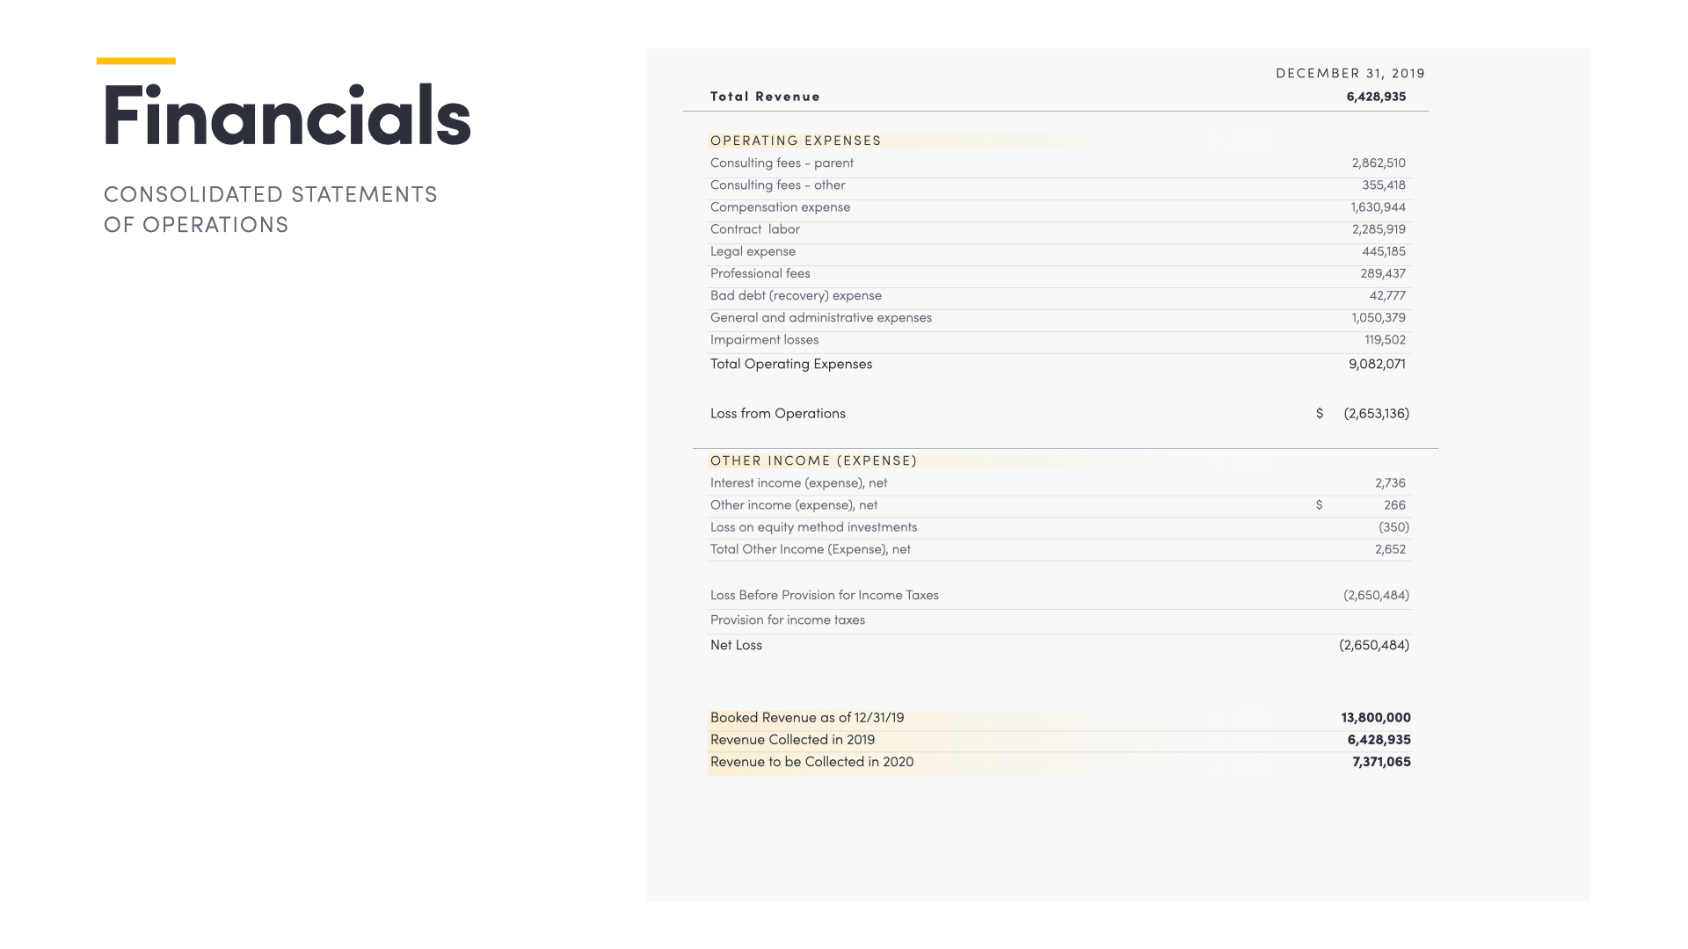Image resolution: width=1688 pixels, height=949 pixels.
Task: Select the Consolidated Statements of Operations subtitle
Action: click(x=270, y=209)
